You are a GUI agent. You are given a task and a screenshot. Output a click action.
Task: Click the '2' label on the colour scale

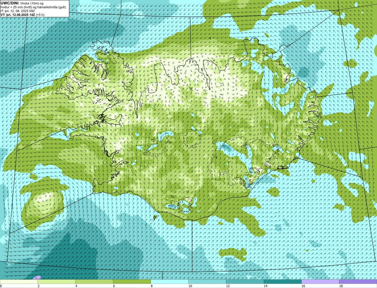[39, 286]
